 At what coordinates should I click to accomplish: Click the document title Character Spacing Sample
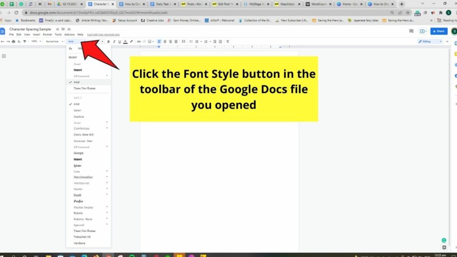pyautogui.click(x=30, y=29)
